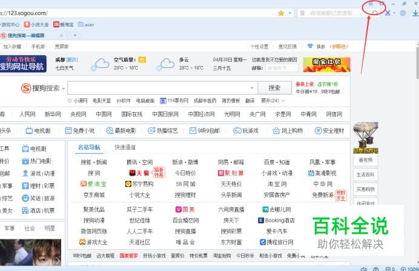This screenshot has height=271, width=419.
Task: Open 意见反馈
Action: tap(288, 47)
